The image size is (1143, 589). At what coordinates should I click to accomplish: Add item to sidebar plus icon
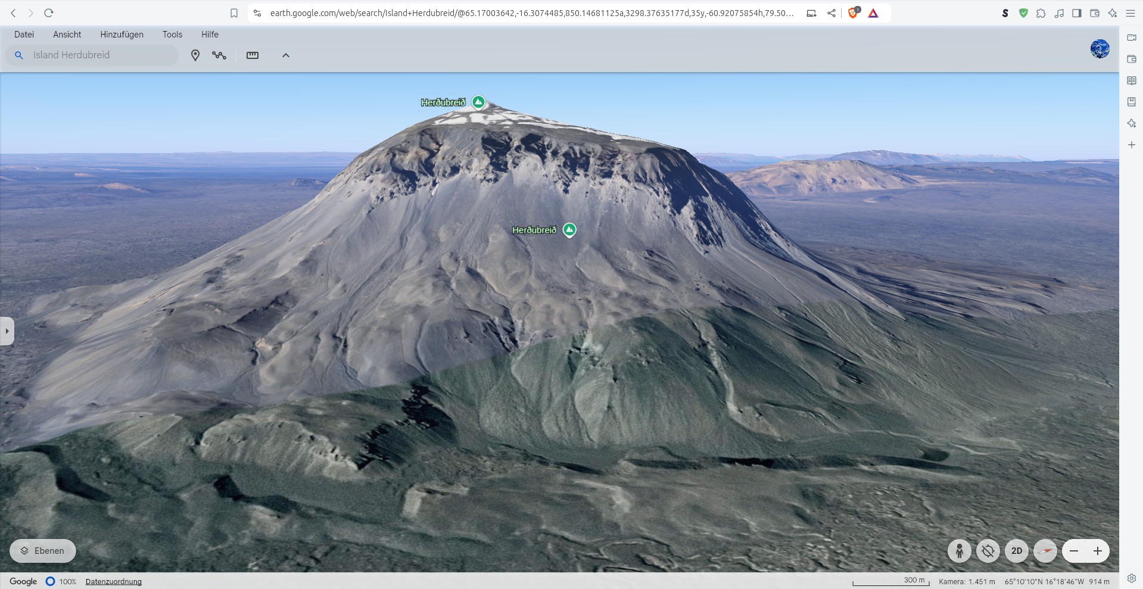click(1132, 145)
